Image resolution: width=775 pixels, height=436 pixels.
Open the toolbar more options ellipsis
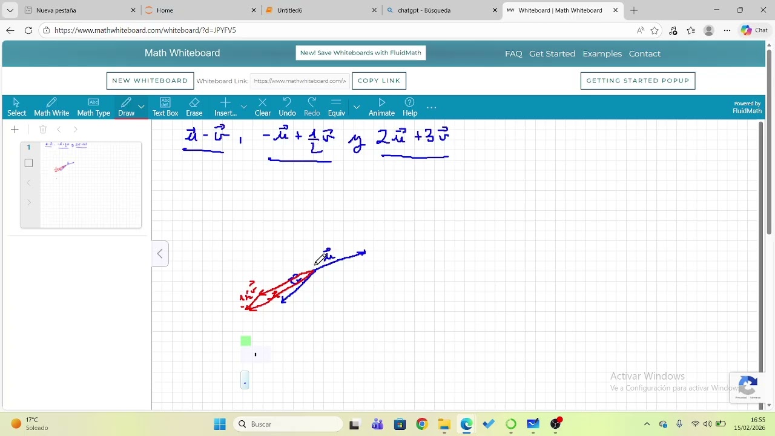coord(432,107)
